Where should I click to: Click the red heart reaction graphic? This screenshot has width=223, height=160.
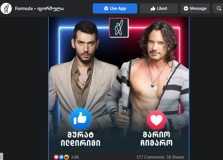(x=156, y=120)
